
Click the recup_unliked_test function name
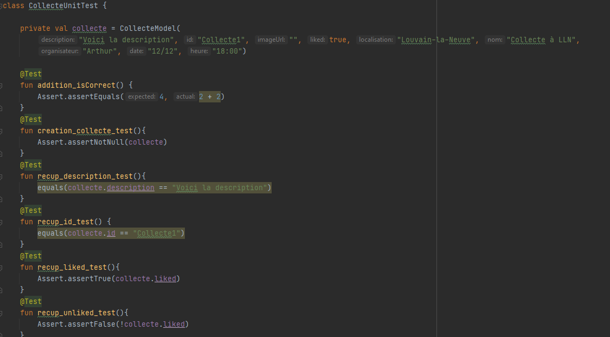coord(76,313)
